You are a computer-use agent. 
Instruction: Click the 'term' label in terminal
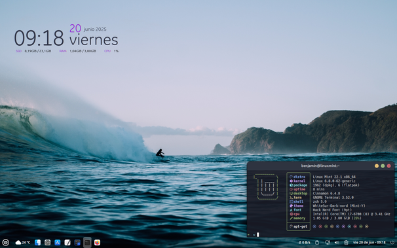point(297,198)
